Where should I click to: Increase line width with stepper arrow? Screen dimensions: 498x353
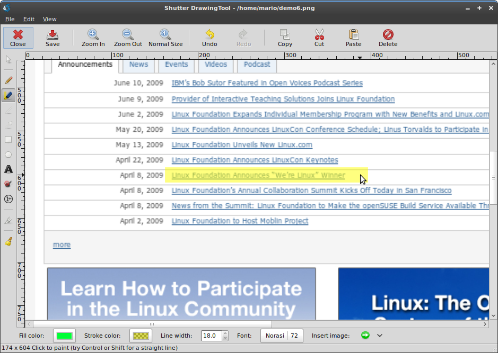[x=225, y=333]
